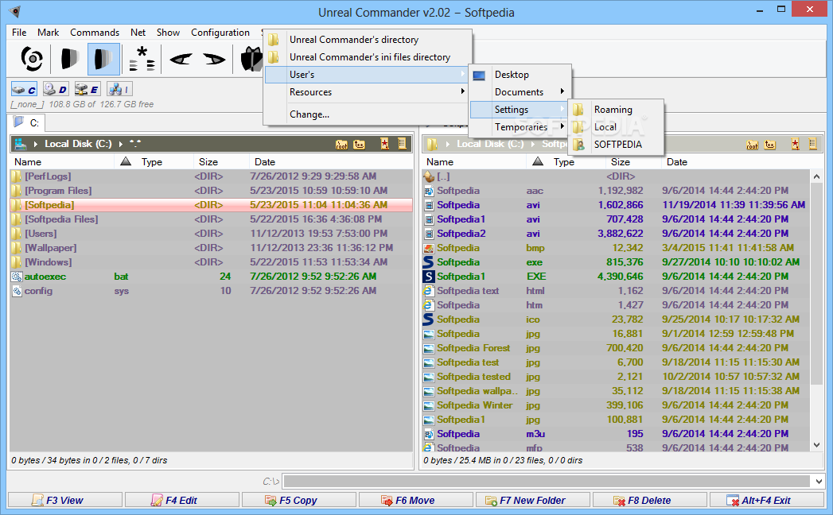Toggle the highlighted detailed view icon
This screenshot has width=833, height=515.
click(x=103, y=58)
